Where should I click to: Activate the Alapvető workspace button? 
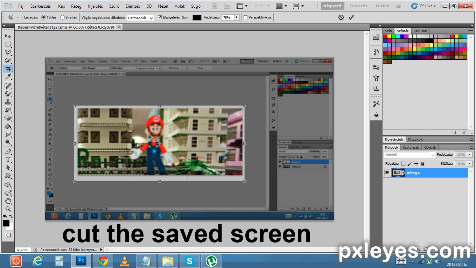[332, 6]
